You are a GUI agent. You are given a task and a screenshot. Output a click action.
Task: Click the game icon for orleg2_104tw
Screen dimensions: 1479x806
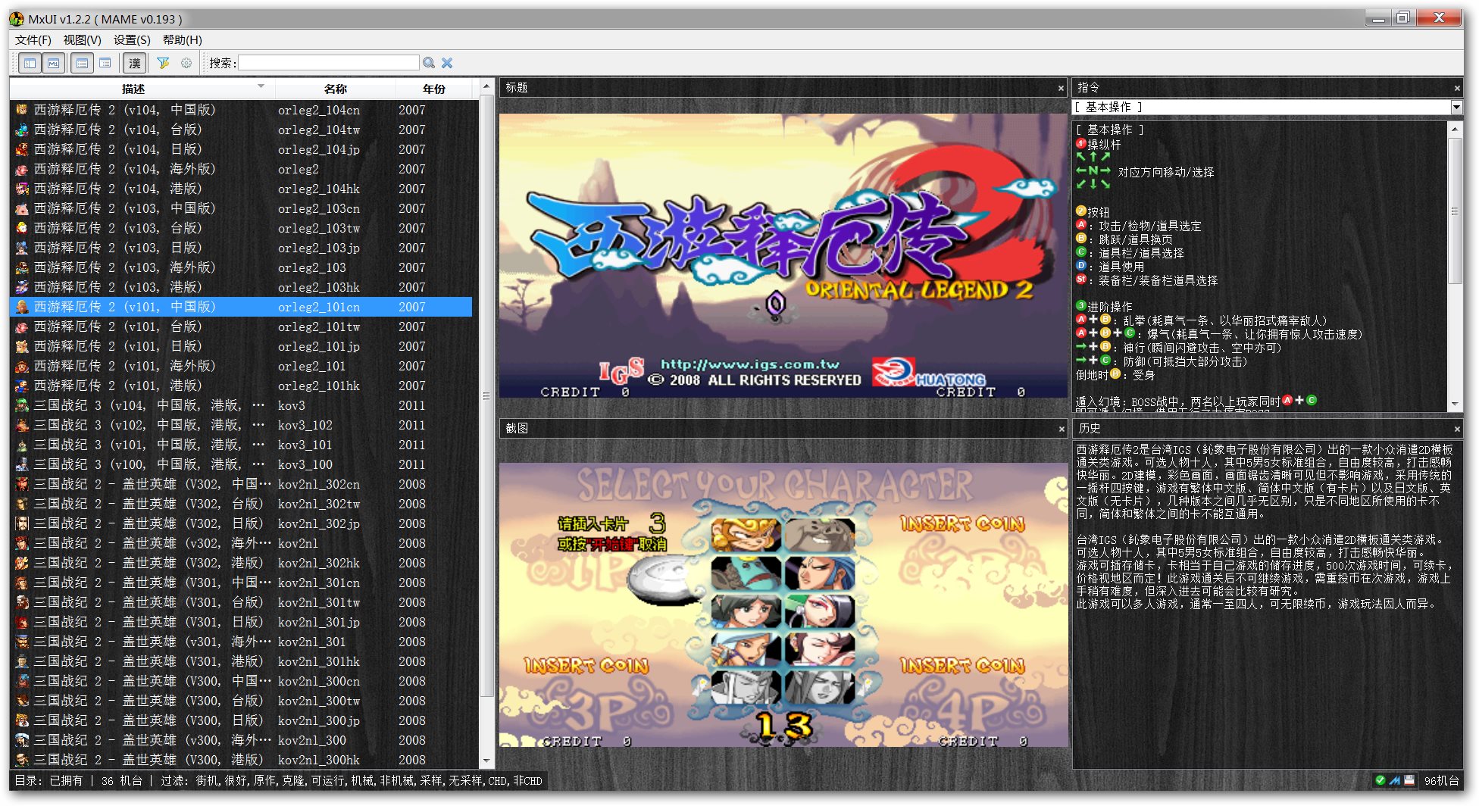[22, 130]
